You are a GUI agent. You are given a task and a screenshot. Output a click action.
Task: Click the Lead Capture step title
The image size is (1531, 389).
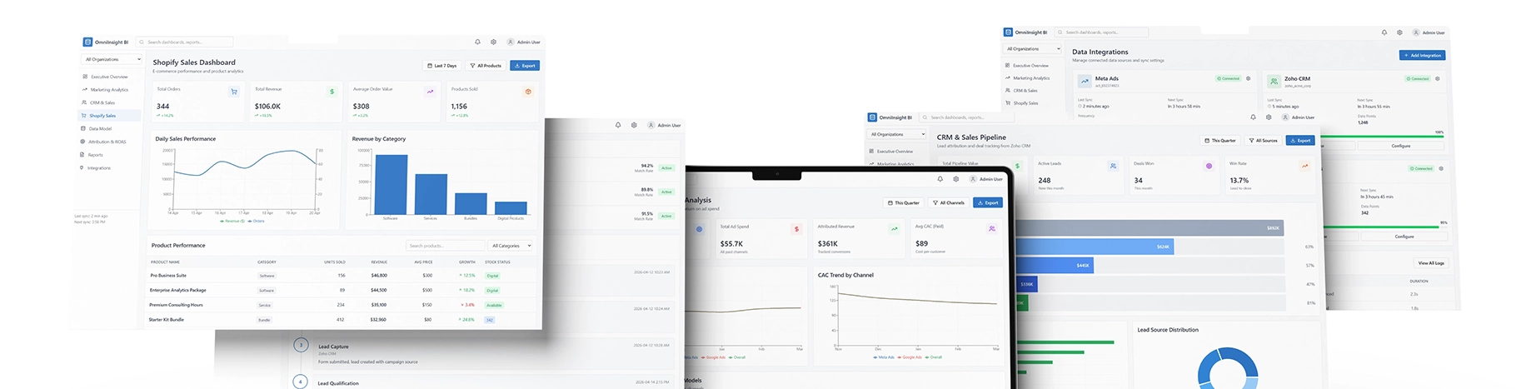[333, 347]
